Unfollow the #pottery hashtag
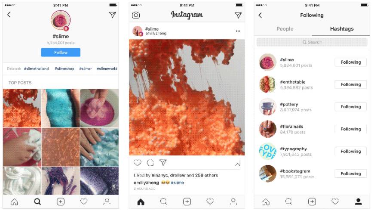Viewport: 374px width, 211px height. 351,107
